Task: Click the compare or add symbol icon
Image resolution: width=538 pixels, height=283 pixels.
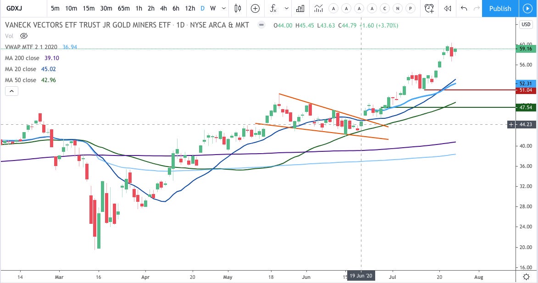Action: coord(255,9)
